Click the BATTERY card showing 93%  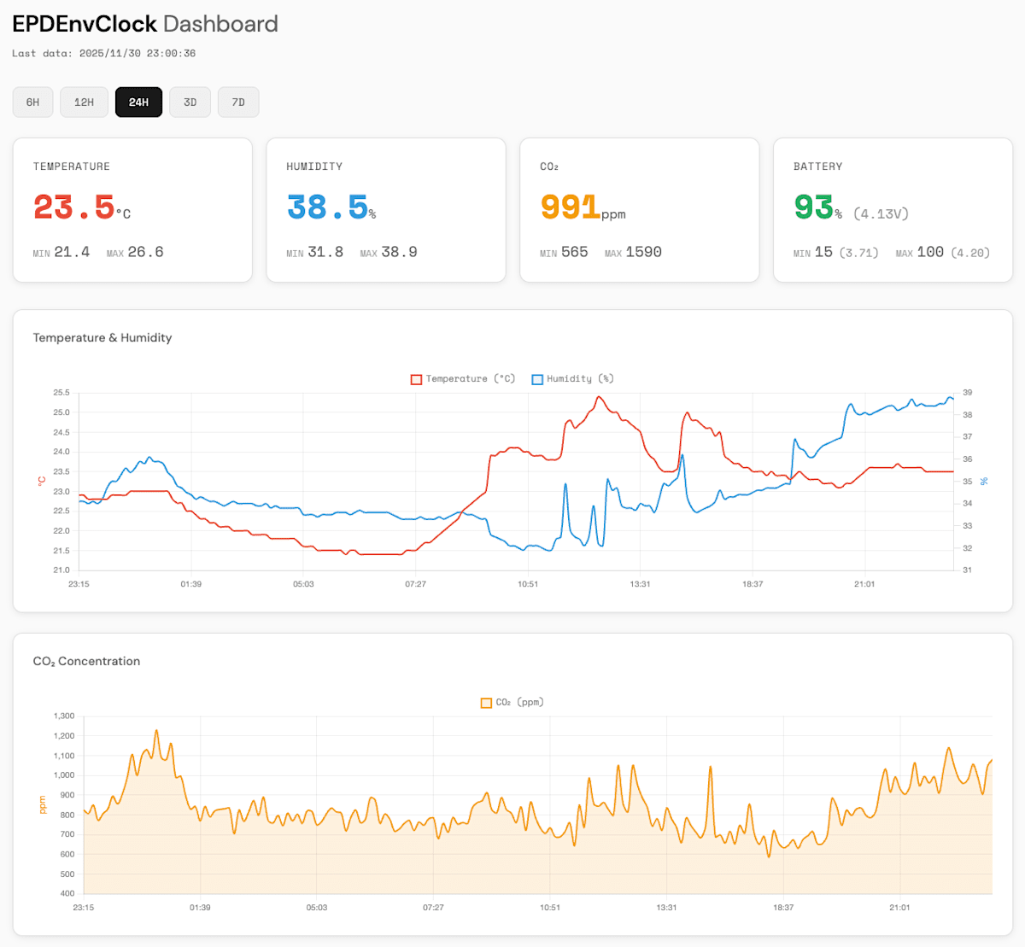[893, 209]
